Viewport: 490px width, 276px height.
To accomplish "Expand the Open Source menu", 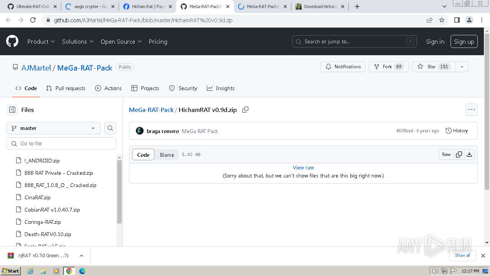I will pos(121,41).
